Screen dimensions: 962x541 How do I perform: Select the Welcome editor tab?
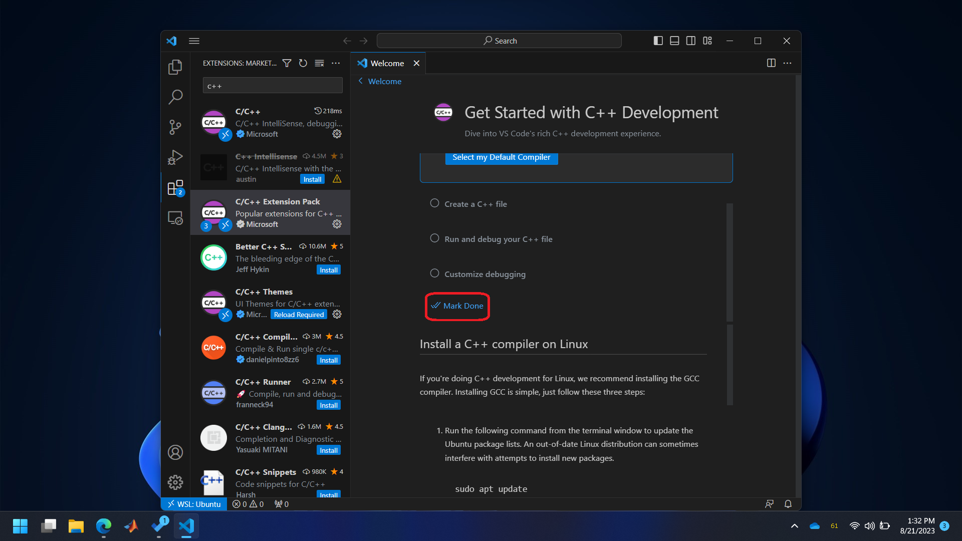(387, 63)
